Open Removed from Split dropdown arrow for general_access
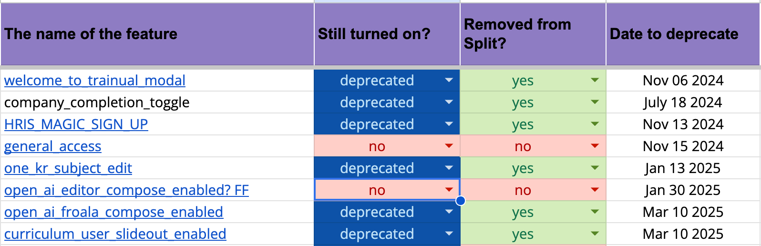 pyautogui.click(x=595, y=146)
